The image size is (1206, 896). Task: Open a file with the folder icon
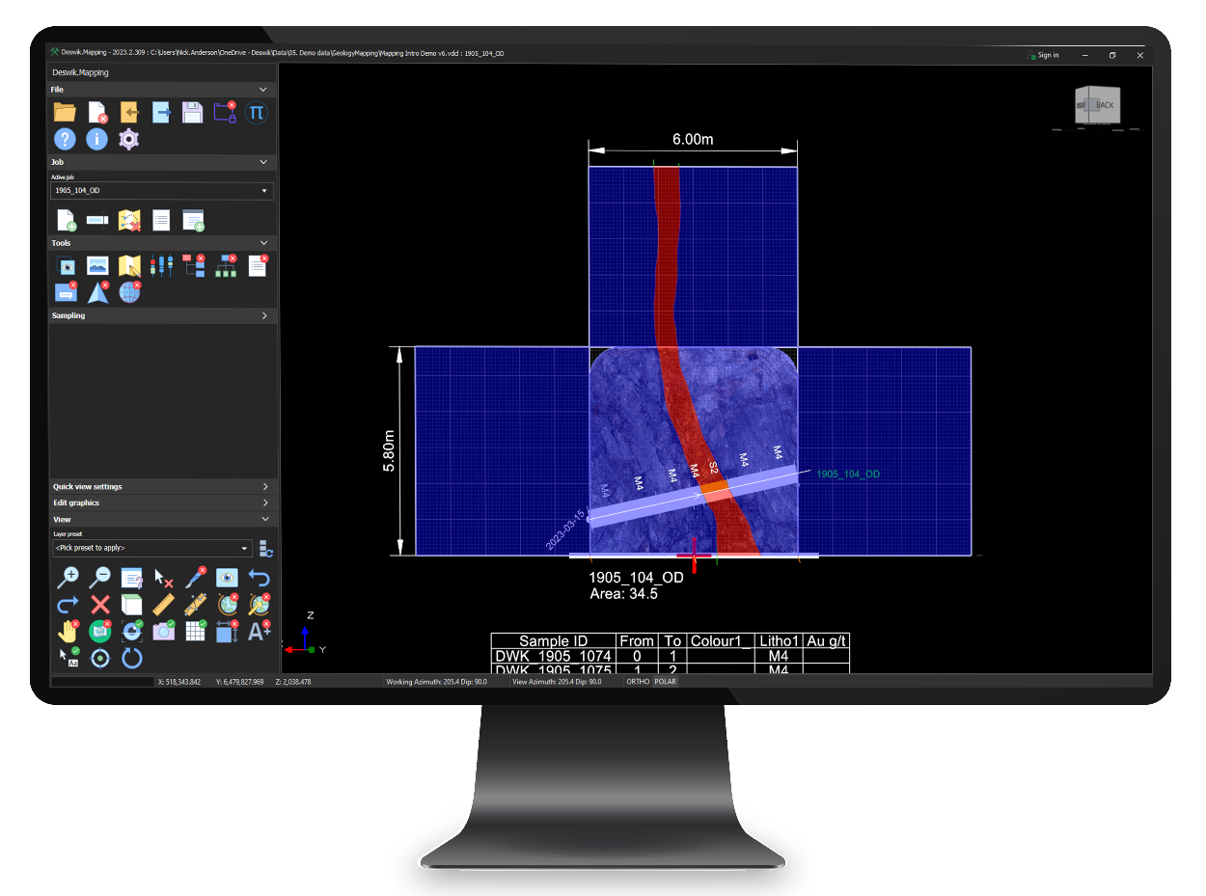click(65, 112)
